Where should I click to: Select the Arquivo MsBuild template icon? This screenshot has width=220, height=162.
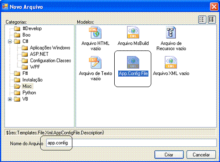tap(133, 32)
